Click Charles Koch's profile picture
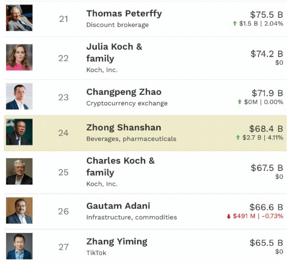The height and width of the screenshot is (263, 297). [19, 171]
